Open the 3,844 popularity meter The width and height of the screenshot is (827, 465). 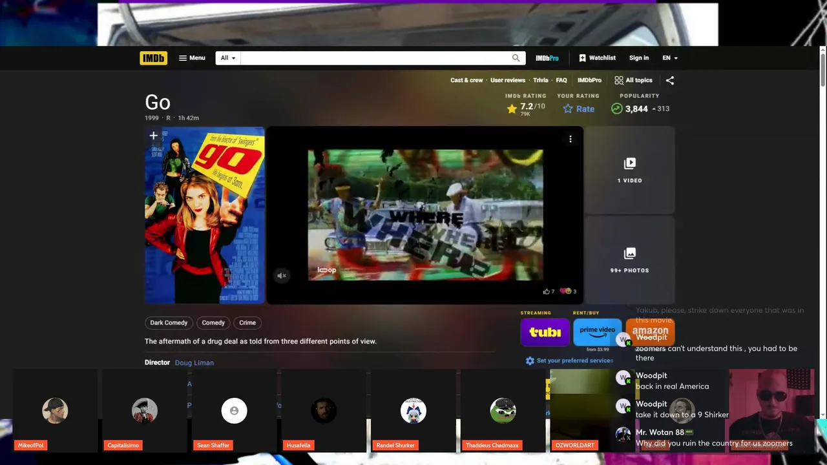click(x=640, y=108)
